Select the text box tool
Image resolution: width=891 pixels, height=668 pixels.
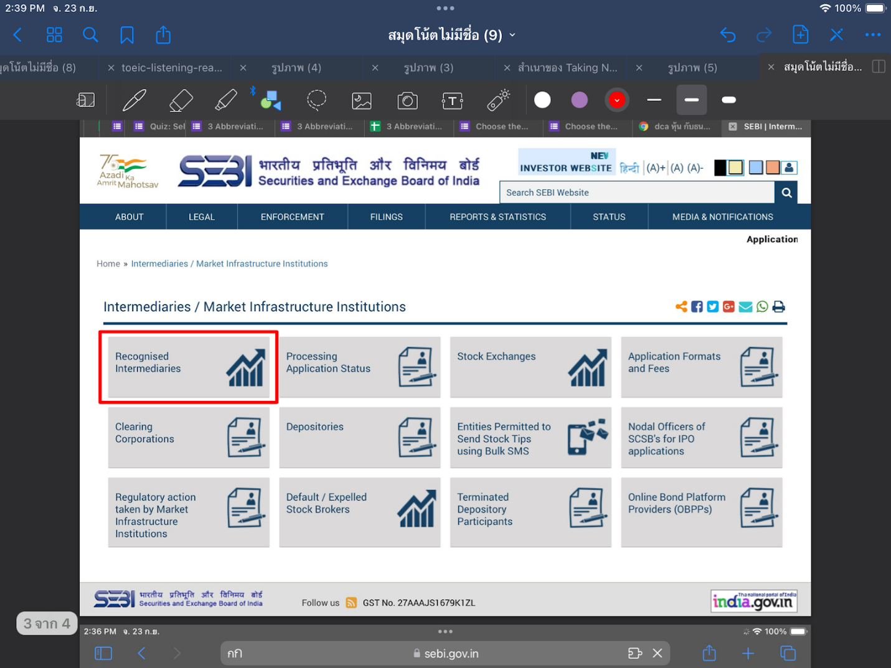click(452, 100)
